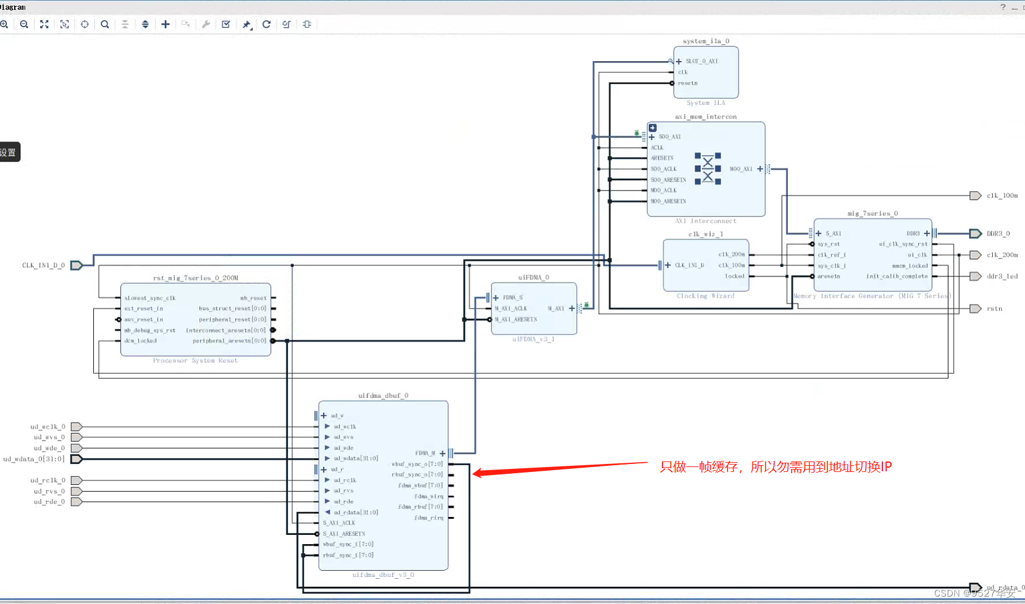Click the mmcm_locked pin label
This screenshot has height=604, width=1025.
click(x=910, y=266)
